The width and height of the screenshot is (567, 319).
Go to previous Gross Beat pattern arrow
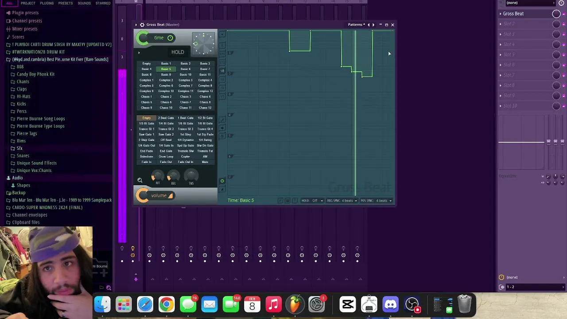(369, 25)
